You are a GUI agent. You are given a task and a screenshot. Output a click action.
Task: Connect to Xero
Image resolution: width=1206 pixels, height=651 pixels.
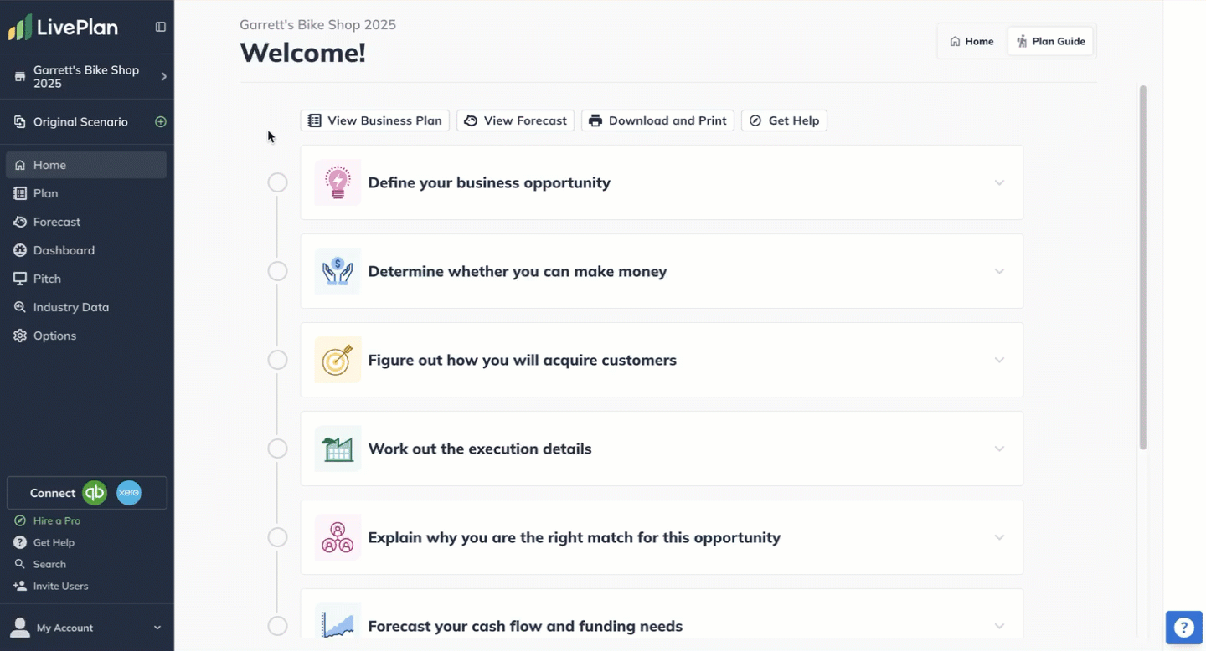point(128,493)
